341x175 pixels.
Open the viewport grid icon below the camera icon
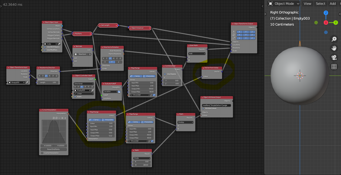pyautogui.click(x=334, y=67)
